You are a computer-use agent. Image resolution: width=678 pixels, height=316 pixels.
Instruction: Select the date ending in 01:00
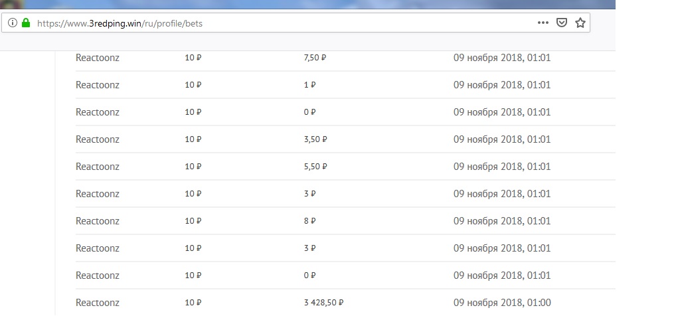(x=502, y=303)
